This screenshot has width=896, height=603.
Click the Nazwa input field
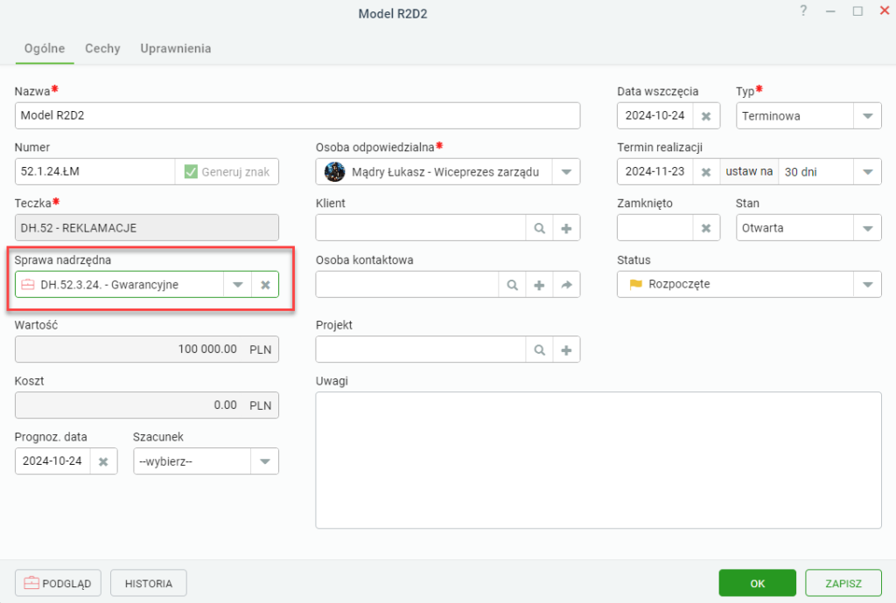pyautogui.click(x=297, y=116)
